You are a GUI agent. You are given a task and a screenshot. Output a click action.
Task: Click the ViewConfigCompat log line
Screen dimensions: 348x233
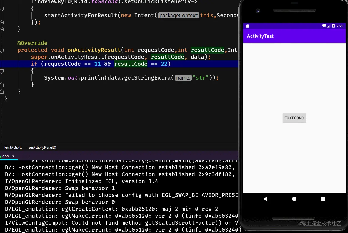[121, 223]
